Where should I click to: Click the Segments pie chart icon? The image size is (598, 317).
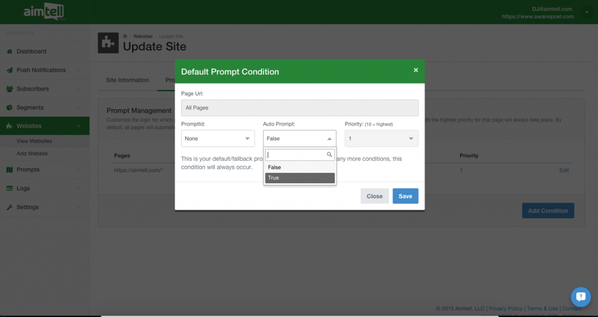9,107
